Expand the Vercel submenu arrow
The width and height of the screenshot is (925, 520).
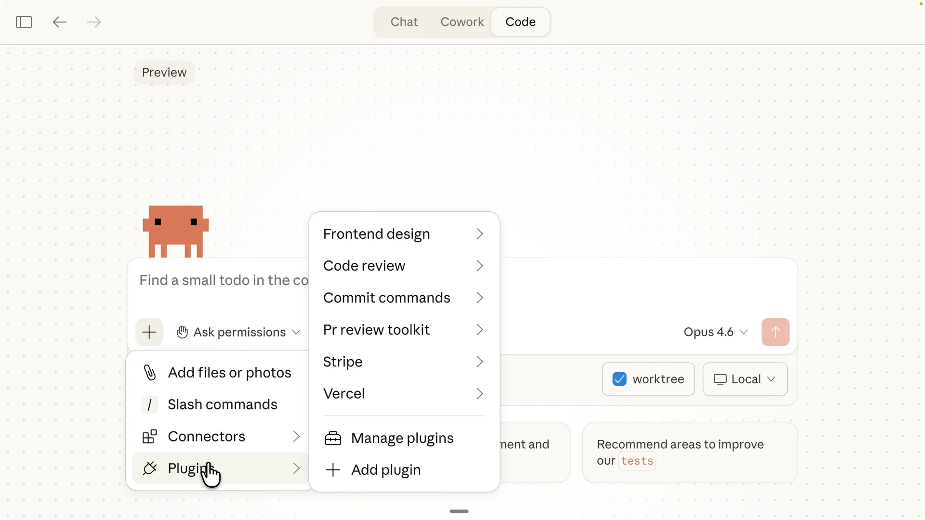pos(479,394)
